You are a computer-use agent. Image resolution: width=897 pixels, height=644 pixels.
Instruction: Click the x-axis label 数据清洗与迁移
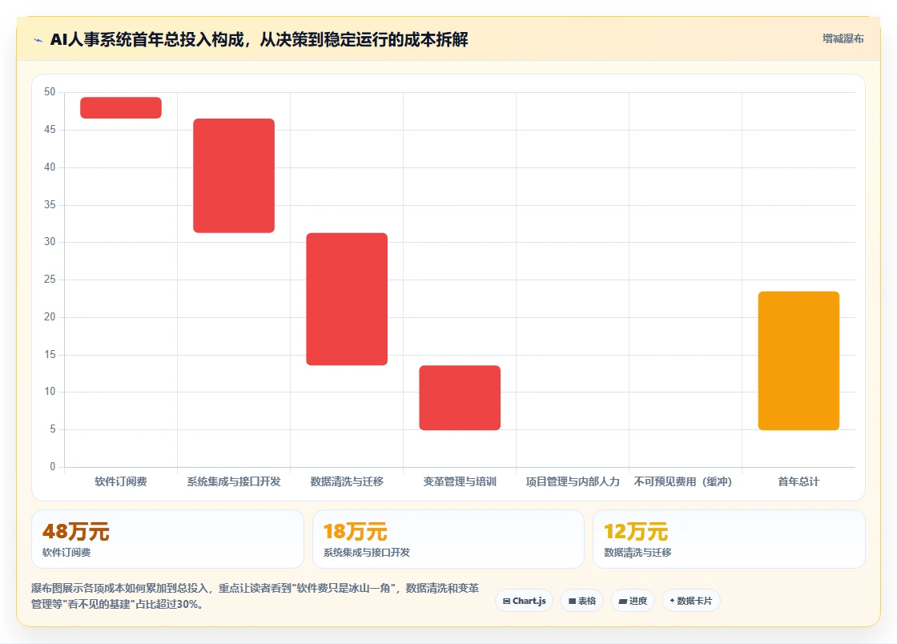pyautogui.click(x=347, y=481)
